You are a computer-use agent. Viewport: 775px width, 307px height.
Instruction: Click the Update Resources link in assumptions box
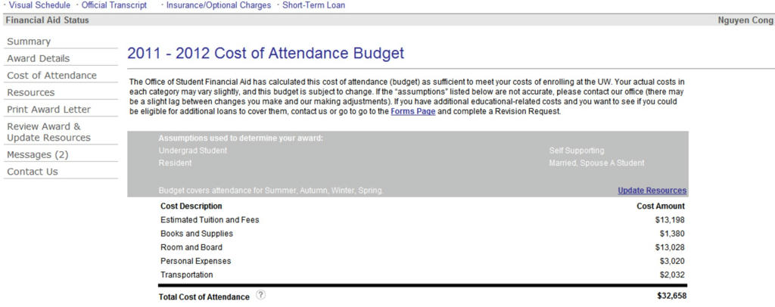pyautogui.click(x=652, y=191)
